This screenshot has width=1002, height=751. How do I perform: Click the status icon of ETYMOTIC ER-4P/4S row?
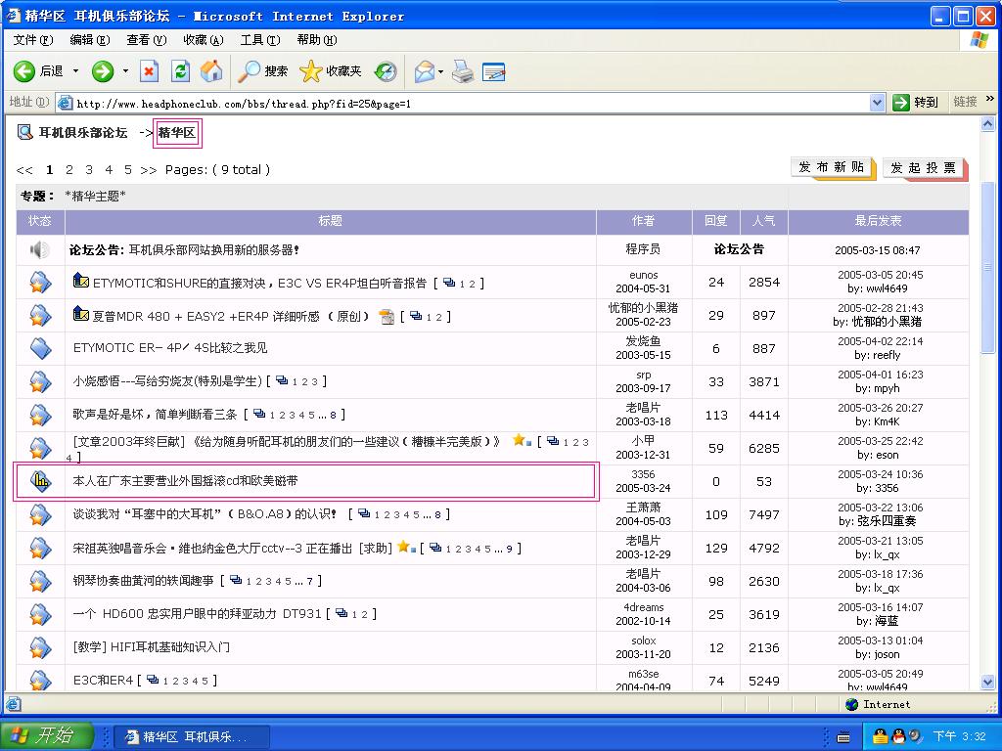coord(39,348)
